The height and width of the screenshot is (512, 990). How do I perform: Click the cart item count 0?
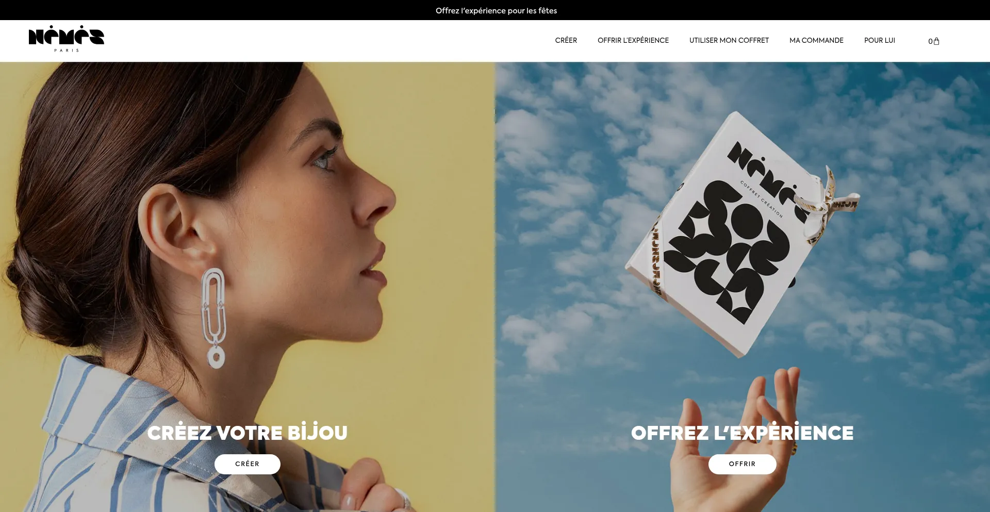(930, 42)
